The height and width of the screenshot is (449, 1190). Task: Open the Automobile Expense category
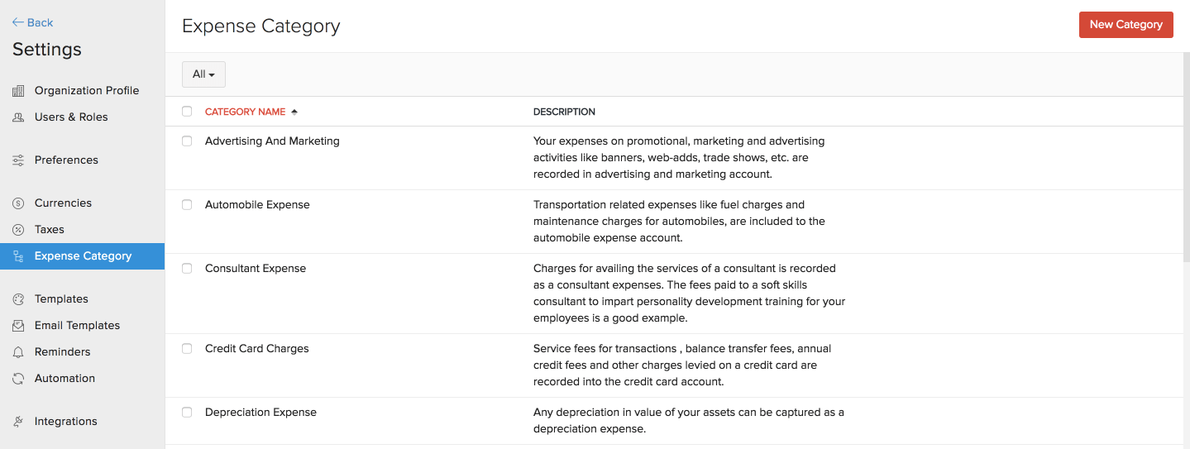pyautogui.click(x=257, y=205)
